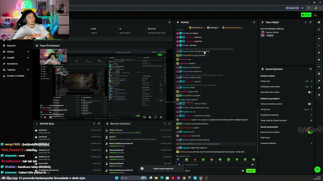Open stream preview settings gear
Viewport: 323px width, 181px height.
[x=161, y=117]
